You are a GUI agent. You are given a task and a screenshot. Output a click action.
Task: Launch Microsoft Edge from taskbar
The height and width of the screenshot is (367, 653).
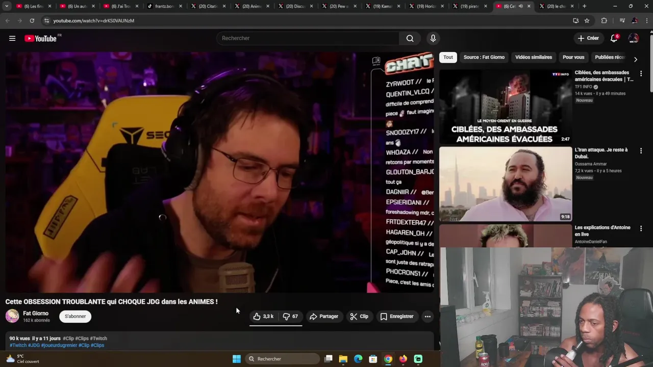click(358, 359)
